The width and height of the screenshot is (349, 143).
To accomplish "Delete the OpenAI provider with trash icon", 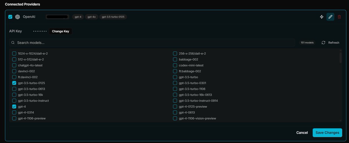I will 339,17.
